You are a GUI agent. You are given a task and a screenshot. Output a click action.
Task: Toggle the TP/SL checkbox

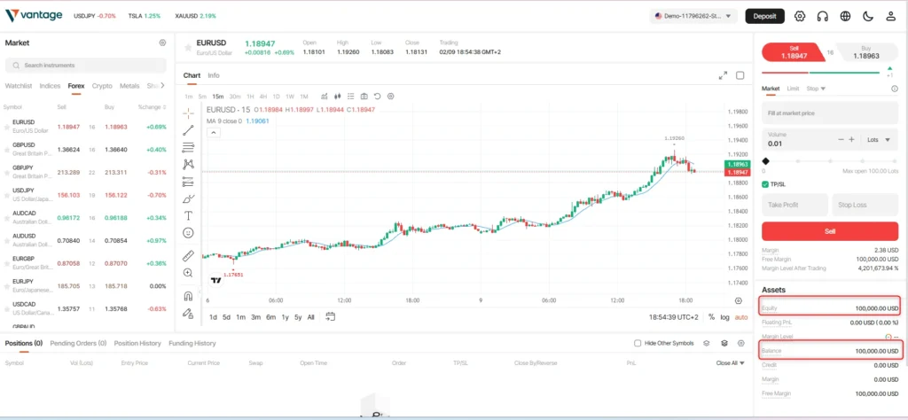(x=765, y=184)
